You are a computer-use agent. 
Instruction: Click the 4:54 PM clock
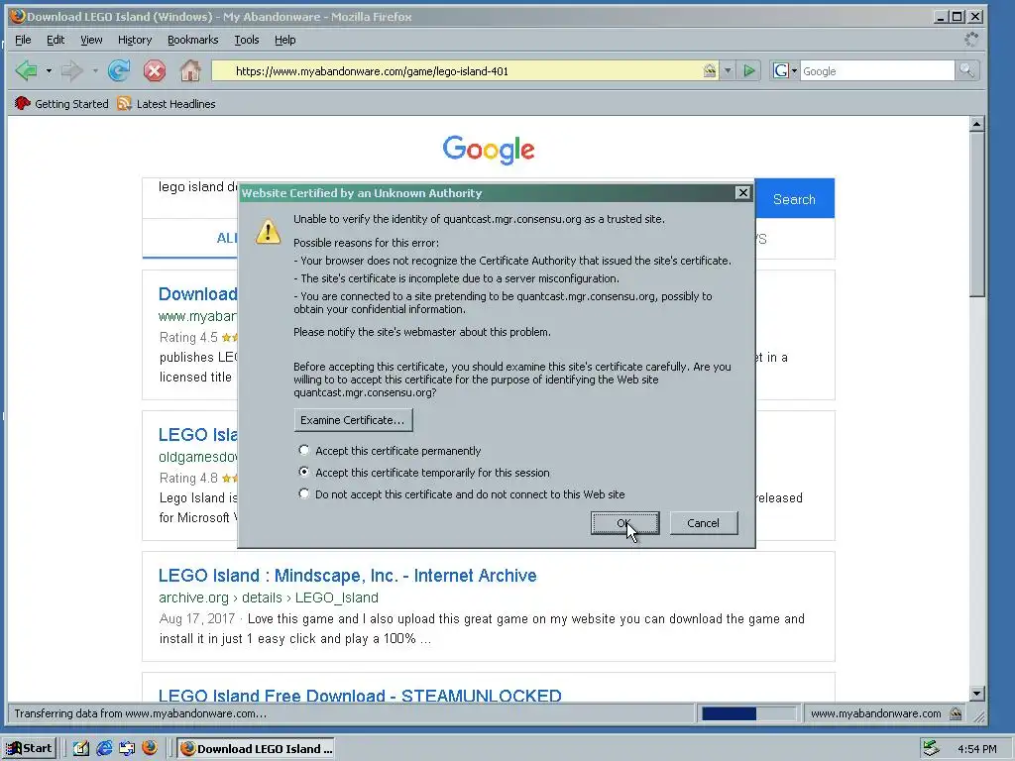(x=976, y=749)
